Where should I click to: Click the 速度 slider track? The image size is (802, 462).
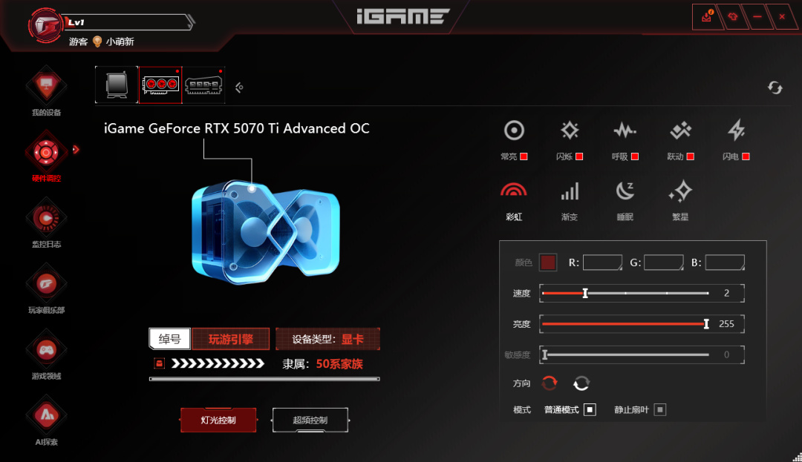point(625,293)
